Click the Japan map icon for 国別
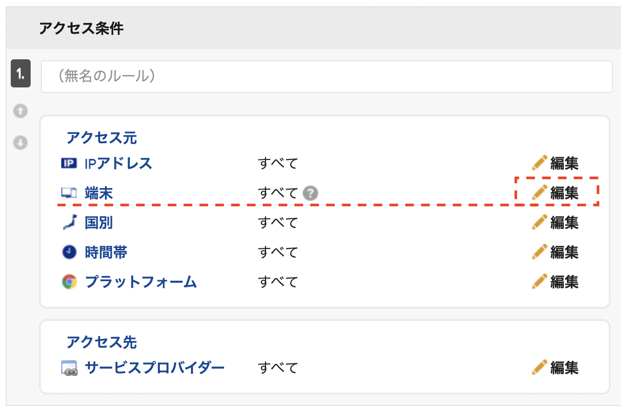This screenshot has width=621, height=411. (69, 223)
